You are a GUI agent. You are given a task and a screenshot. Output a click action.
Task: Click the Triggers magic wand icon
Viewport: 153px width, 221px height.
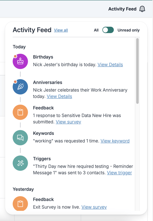(x=20, y=163)
